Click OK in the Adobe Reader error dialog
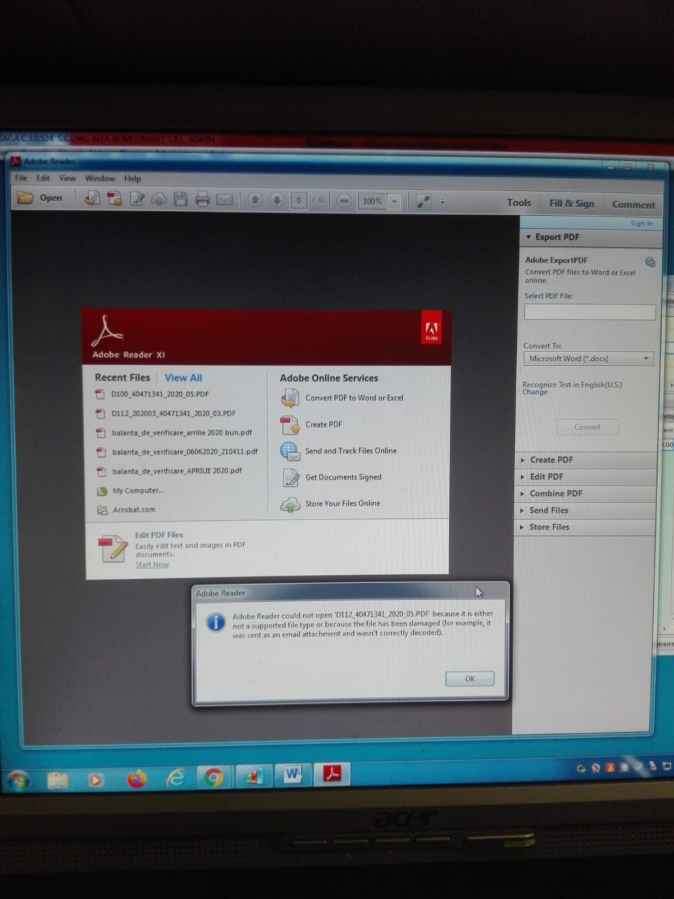Screen dimensions: 674x899 pyautogui.click(x=470, y=679)
